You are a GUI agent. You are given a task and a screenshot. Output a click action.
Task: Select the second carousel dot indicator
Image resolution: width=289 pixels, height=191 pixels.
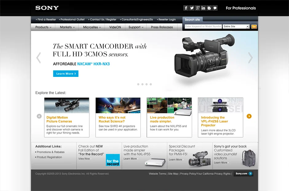point(142,84)
